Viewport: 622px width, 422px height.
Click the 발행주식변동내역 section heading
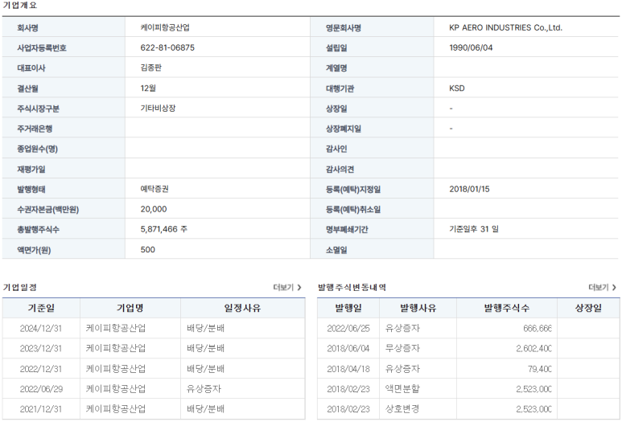352,287
